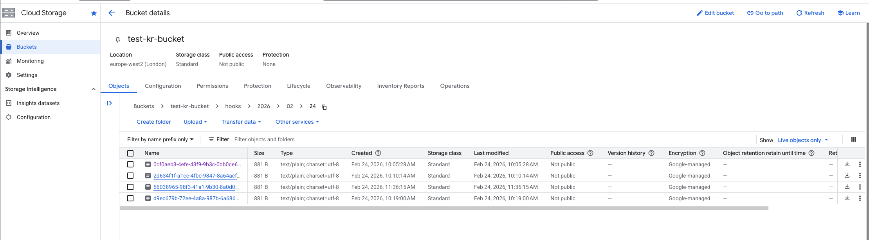Click the Filter icon button

click(219, 139)
